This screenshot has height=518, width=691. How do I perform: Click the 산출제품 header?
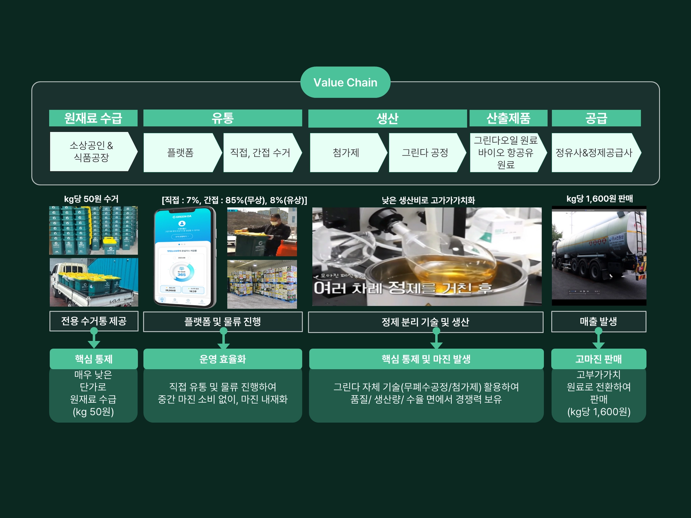point(508,118)
